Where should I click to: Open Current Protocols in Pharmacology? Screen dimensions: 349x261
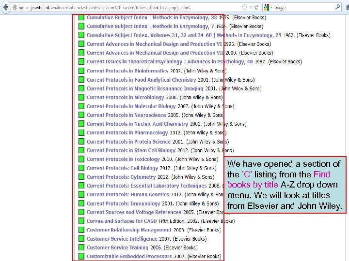click(127, 133)
